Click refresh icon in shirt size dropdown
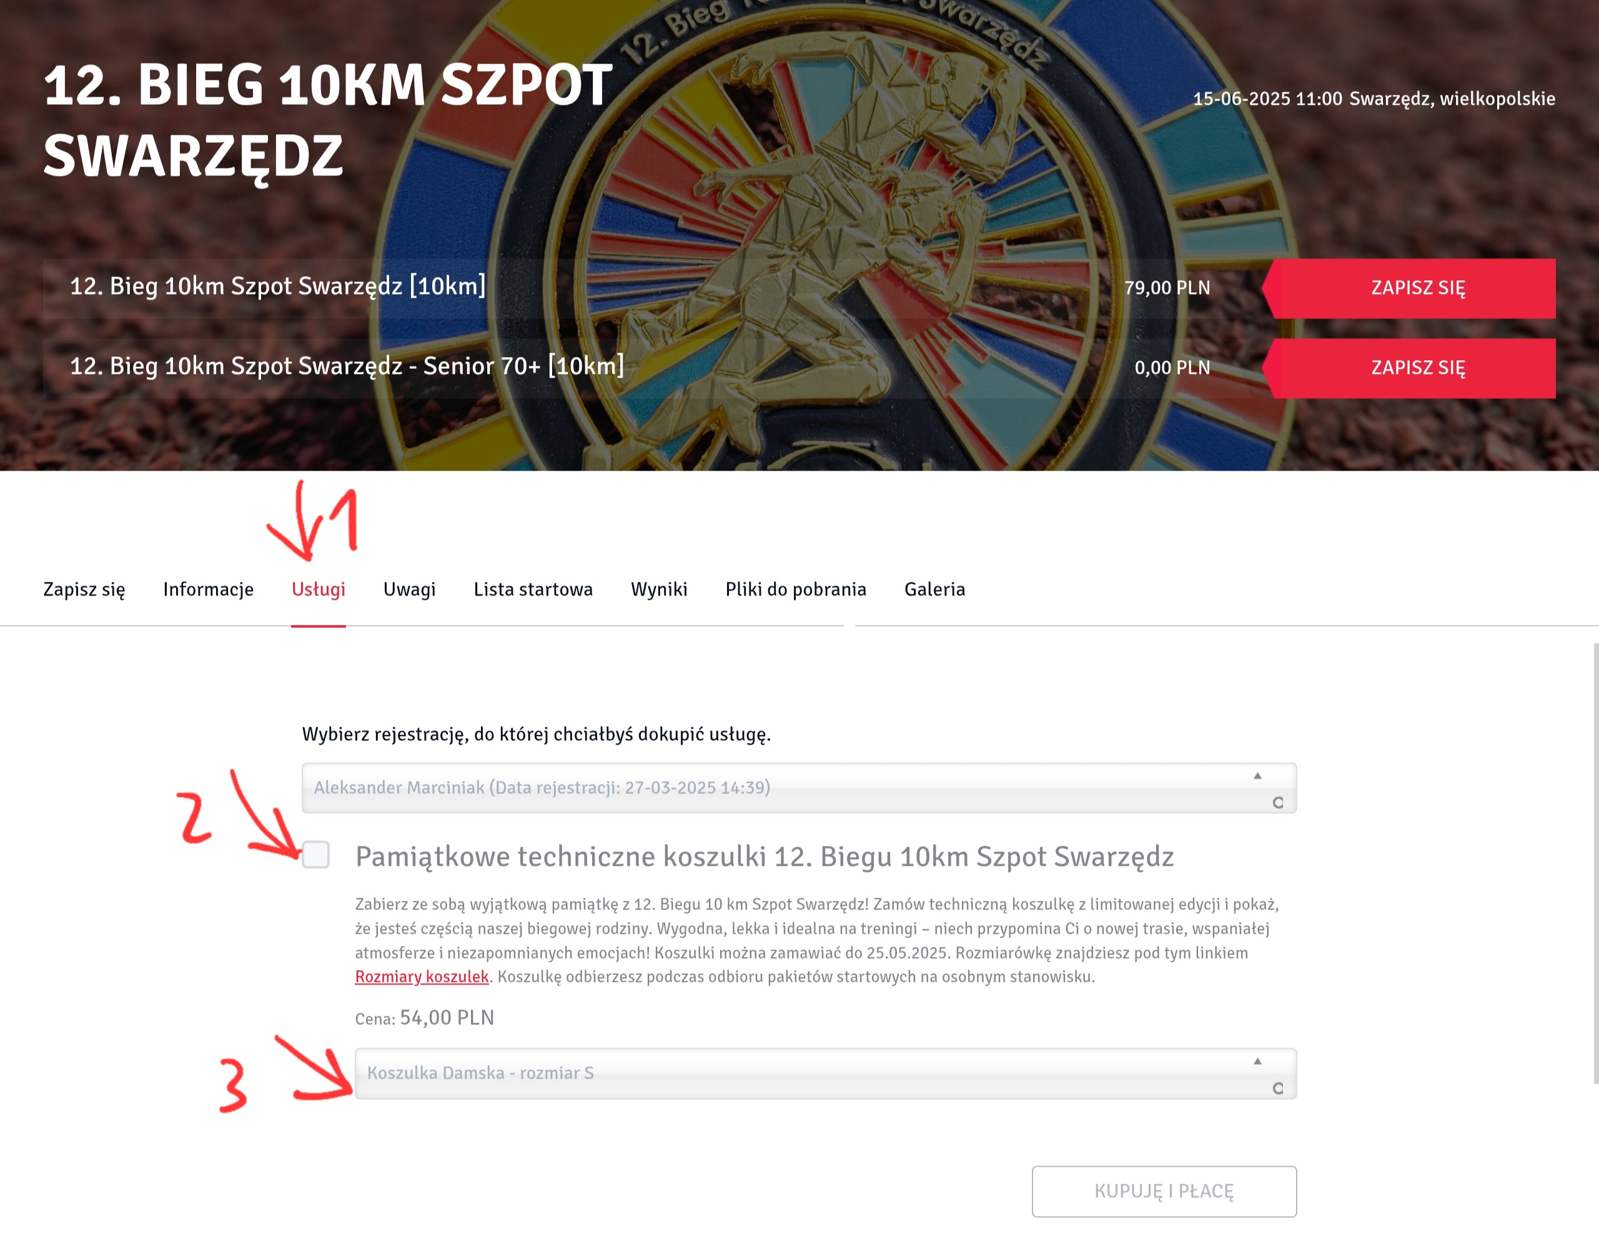This screenshot has height=1253, width=1599. (1277, 1088)
